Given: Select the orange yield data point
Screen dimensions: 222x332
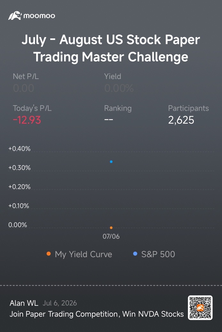Looking at the screenshot, I should 111,228.
